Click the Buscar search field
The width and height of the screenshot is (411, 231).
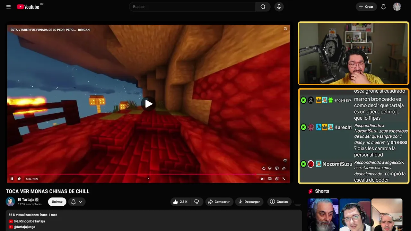pyautogui.click(x=192, y=7)
